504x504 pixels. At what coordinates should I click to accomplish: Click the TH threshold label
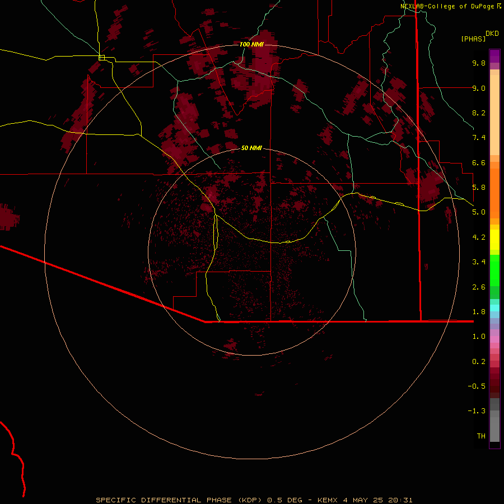481,436
